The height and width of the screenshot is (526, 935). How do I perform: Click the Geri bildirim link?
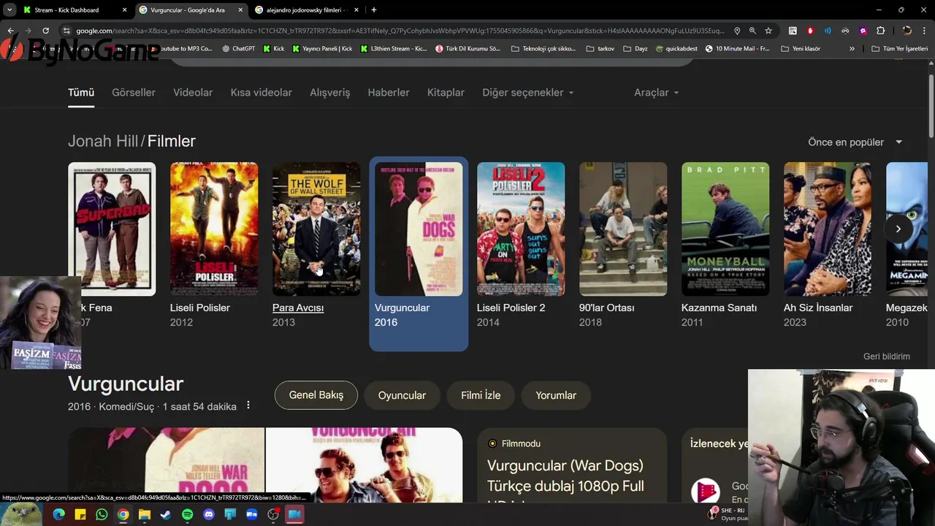click(x=887, y=357)
